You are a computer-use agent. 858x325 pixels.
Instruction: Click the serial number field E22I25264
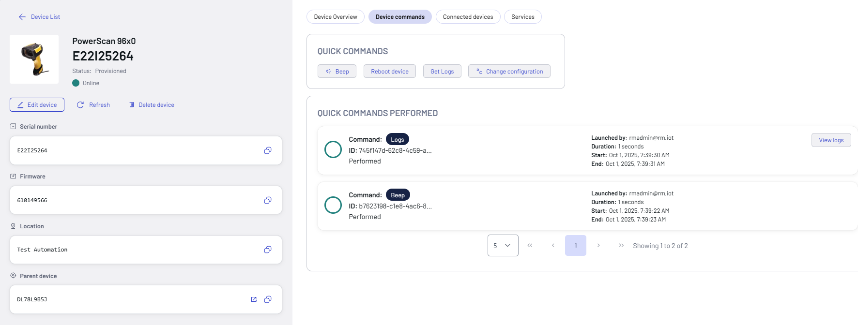146,150
